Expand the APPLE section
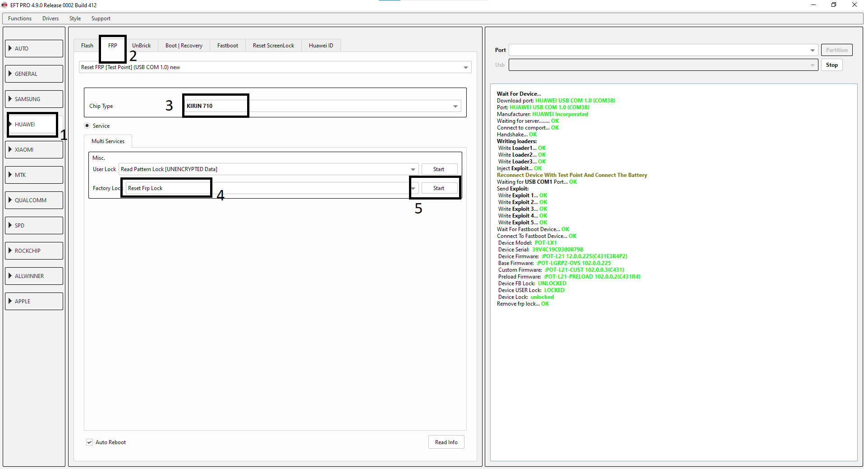The height and width of the screenshot is (469, 864). click(34, 301)
